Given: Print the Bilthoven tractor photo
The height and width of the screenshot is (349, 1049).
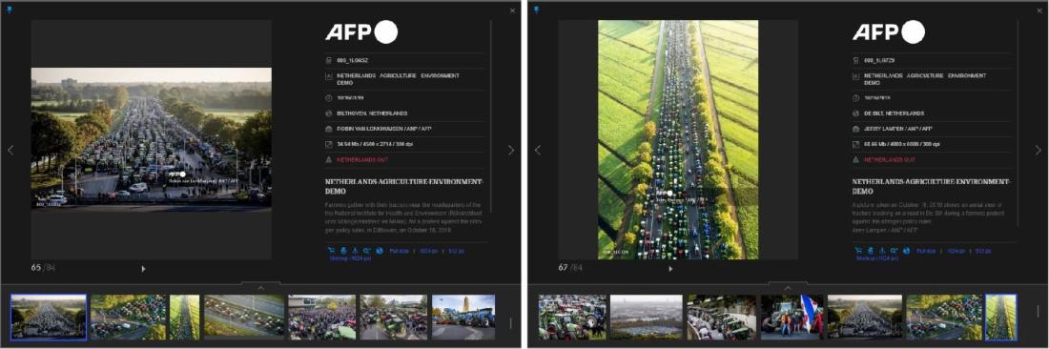Looking at the screenshot, I should click(x=343, y=251).
